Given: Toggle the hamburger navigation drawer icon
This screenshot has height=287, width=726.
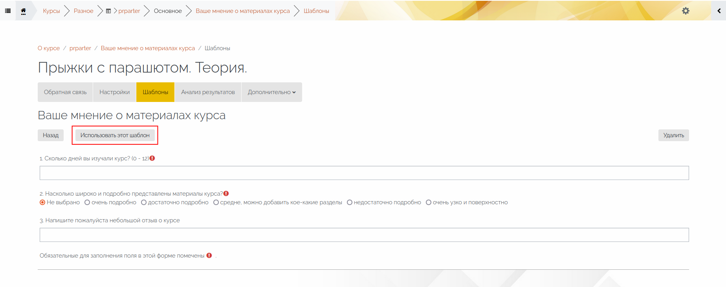Looking at the screenshot, I should pos(7,11).
